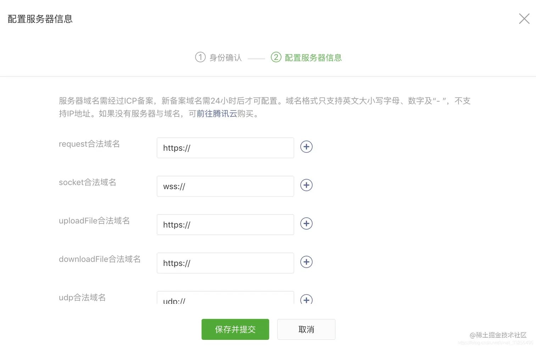Click the plus icon next to downloadFile合法域名

click(306, 262)
